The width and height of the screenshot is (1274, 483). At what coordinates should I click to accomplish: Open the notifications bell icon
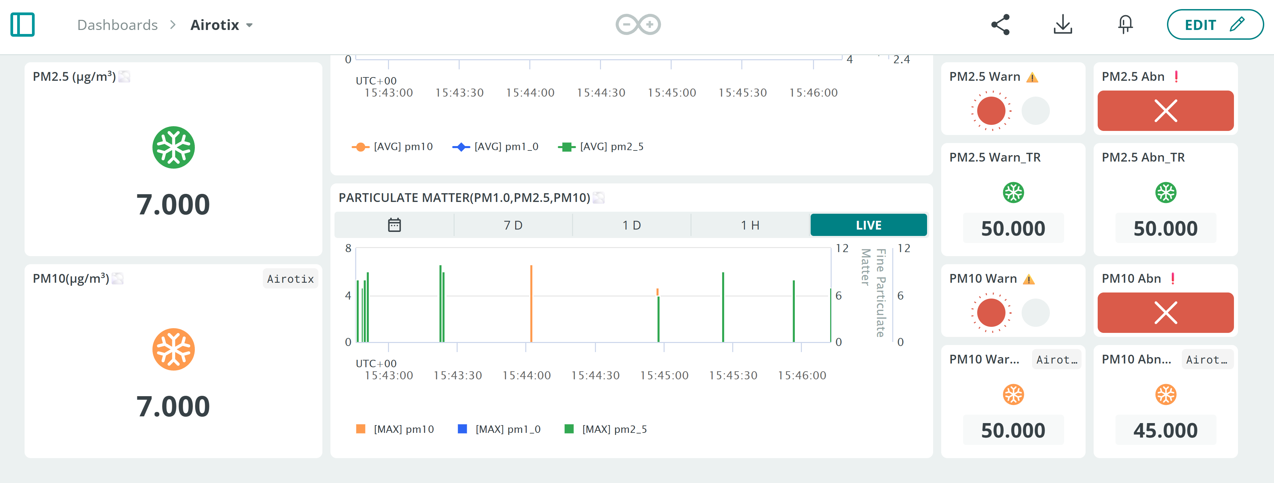(1125, 24)
